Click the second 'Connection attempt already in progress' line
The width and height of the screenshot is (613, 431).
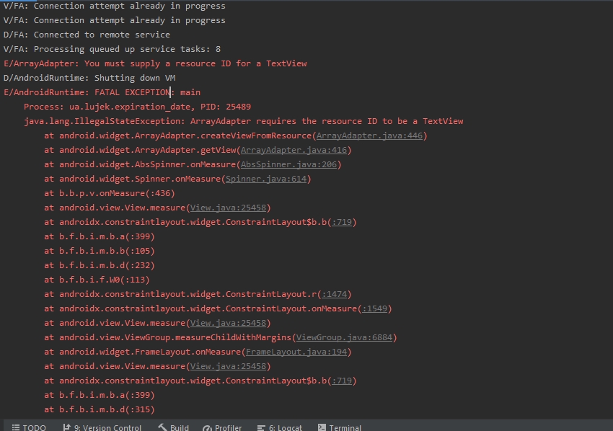[x=114, y=20]
